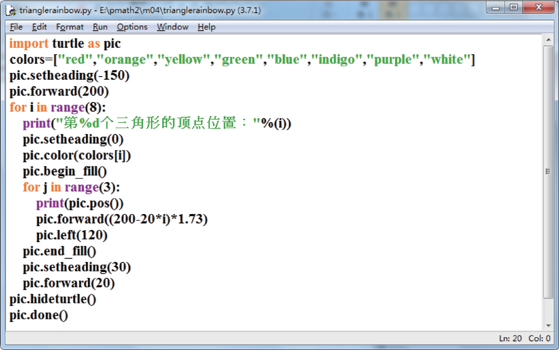Click the 'Col: 0' status bar indicator
This screenshot has width=559, height=350.
coord(539,338)
